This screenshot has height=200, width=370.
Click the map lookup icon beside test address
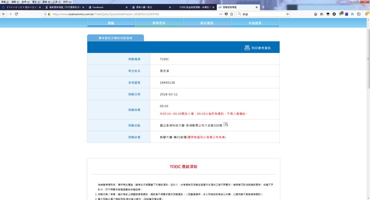click(x=226, y=124)
